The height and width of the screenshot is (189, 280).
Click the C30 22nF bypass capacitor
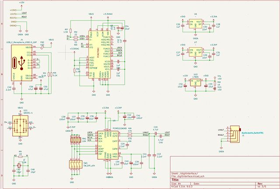coord(210,28)
